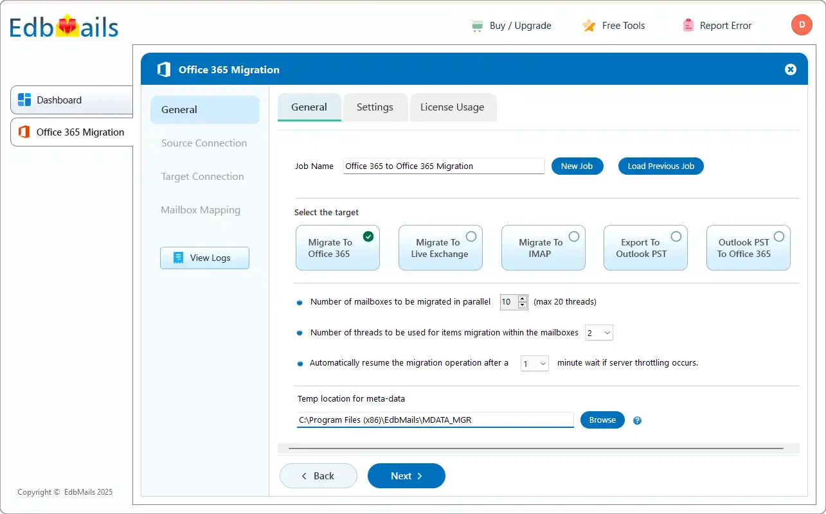Viewport: 826px width, 514px height.
Task: Click the View Logs icon
Action: (178, 258)
